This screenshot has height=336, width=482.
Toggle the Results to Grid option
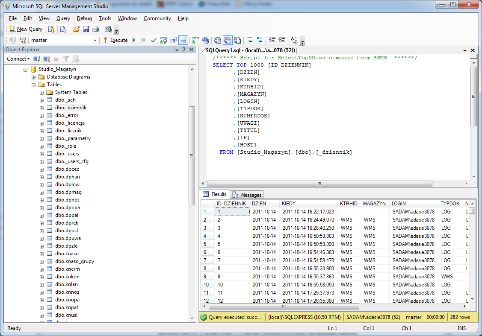tap(227, 40)
